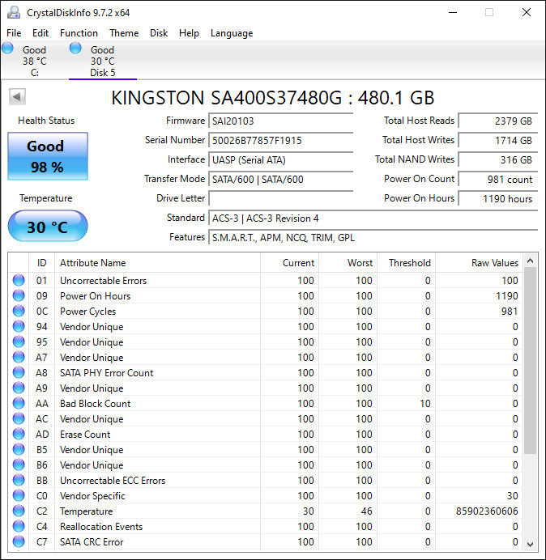The height and width of the screenshot is (560, 546).
Task: Click the status icon for attribute B6
Action: coord(19,465)
